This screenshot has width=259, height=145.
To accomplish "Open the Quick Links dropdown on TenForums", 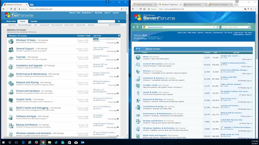I will click(x=69, y=25).
